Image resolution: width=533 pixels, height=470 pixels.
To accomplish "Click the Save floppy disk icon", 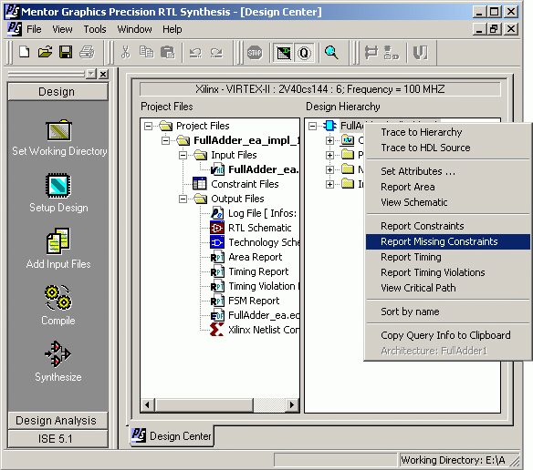I will coord(66,52).
